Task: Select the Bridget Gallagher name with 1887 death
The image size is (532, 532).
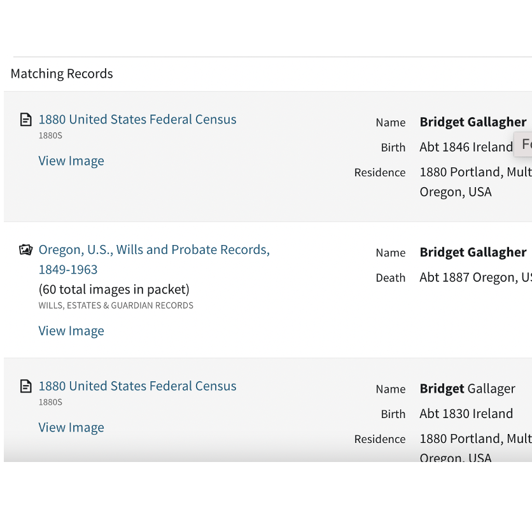Action: (x=473, y=252)
